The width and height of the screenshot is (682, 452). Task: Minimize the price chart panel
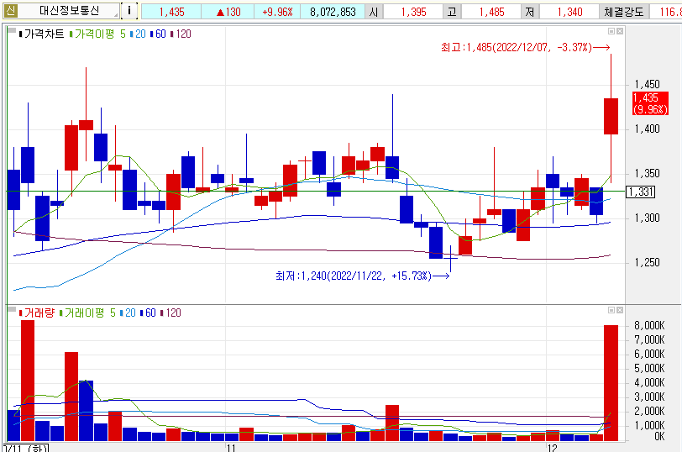click(x=611, y=31)
